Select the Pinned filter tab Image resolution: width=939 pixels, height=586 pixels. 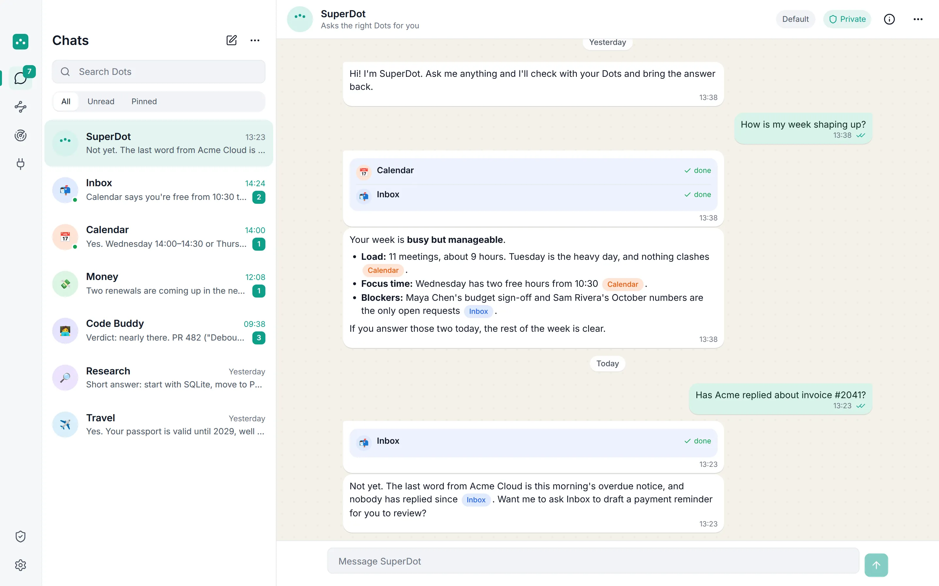pyautogui.click(x=144, y=102)
